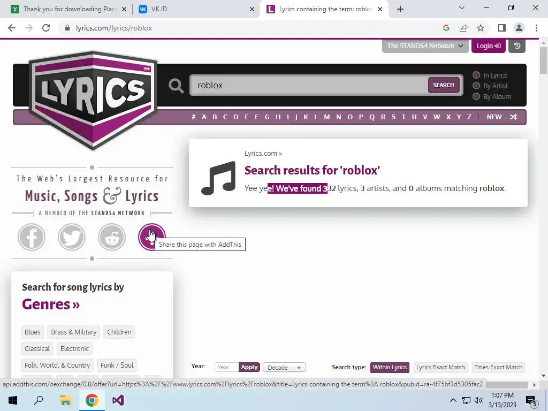Viewport: 548px width, 411px height.
Task: Click the Children genre tag
Action: point(119,332)
